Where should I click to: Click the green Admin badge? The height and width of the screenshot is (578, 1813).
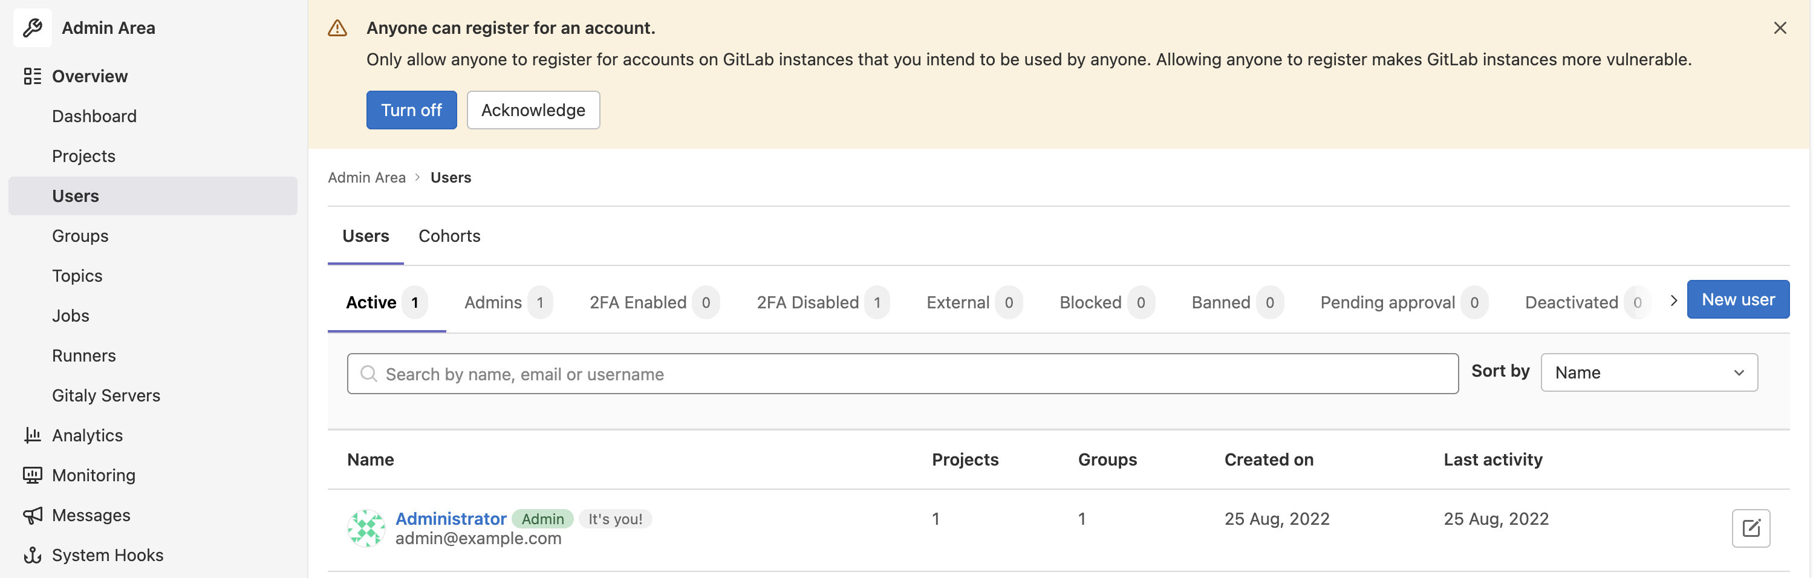pos(542,519)
